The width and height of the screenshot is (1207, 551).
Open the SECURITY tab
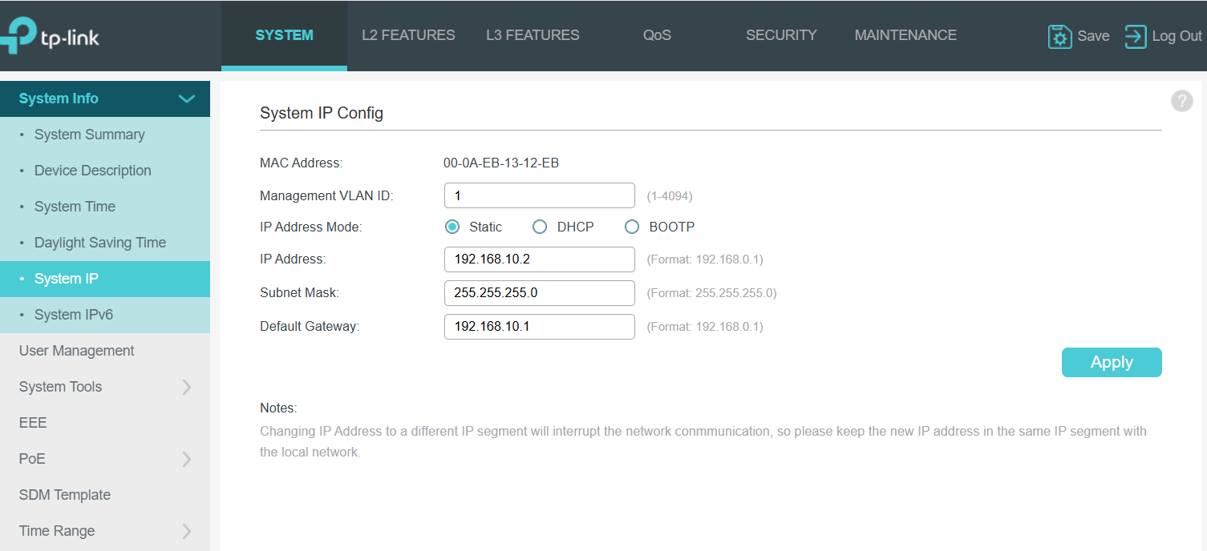tap(780, 35)
